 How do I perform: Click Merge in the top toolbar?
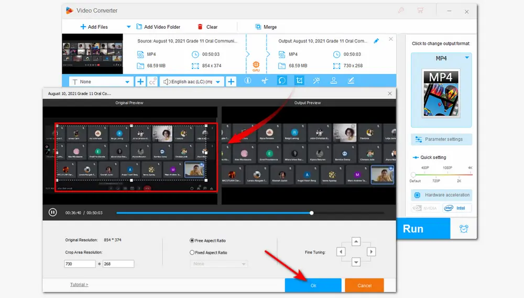(x=266, y=27)
